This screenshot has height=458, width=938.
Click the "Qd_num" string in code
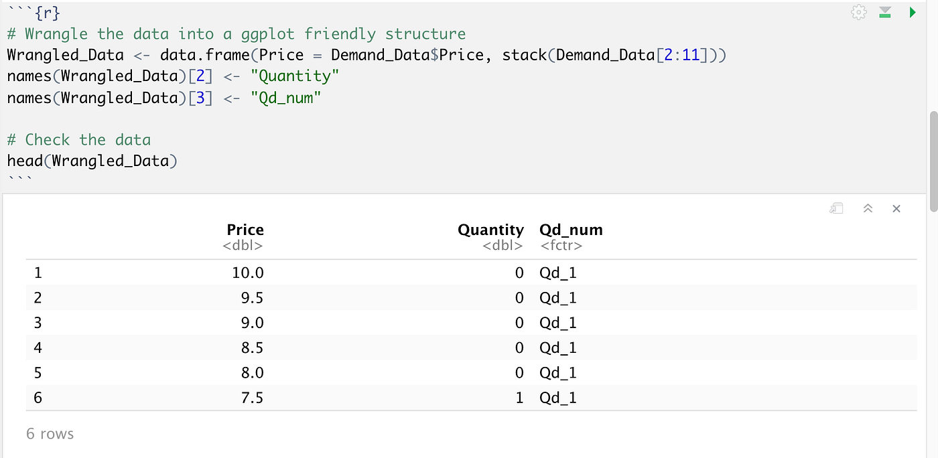[x=286, y=98]
